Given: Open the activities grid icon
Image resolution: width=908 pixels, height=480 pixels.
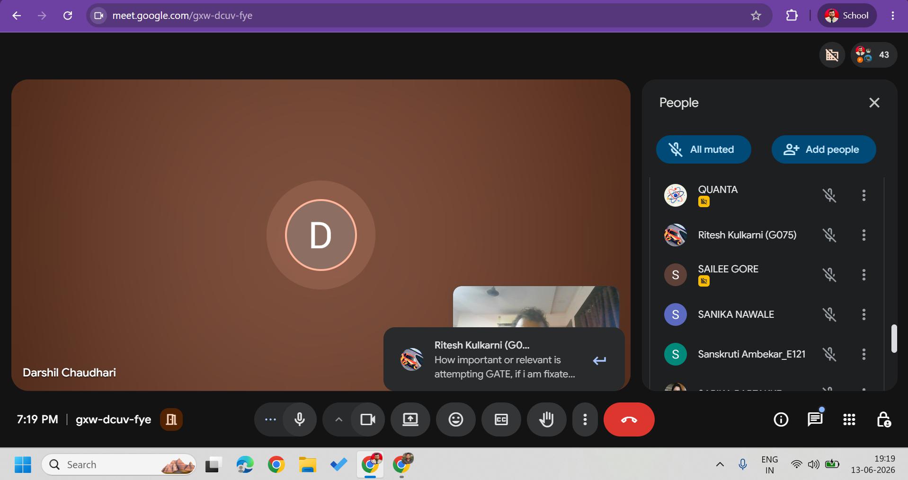Looking at the screenshot, I should tap(849, 419).
